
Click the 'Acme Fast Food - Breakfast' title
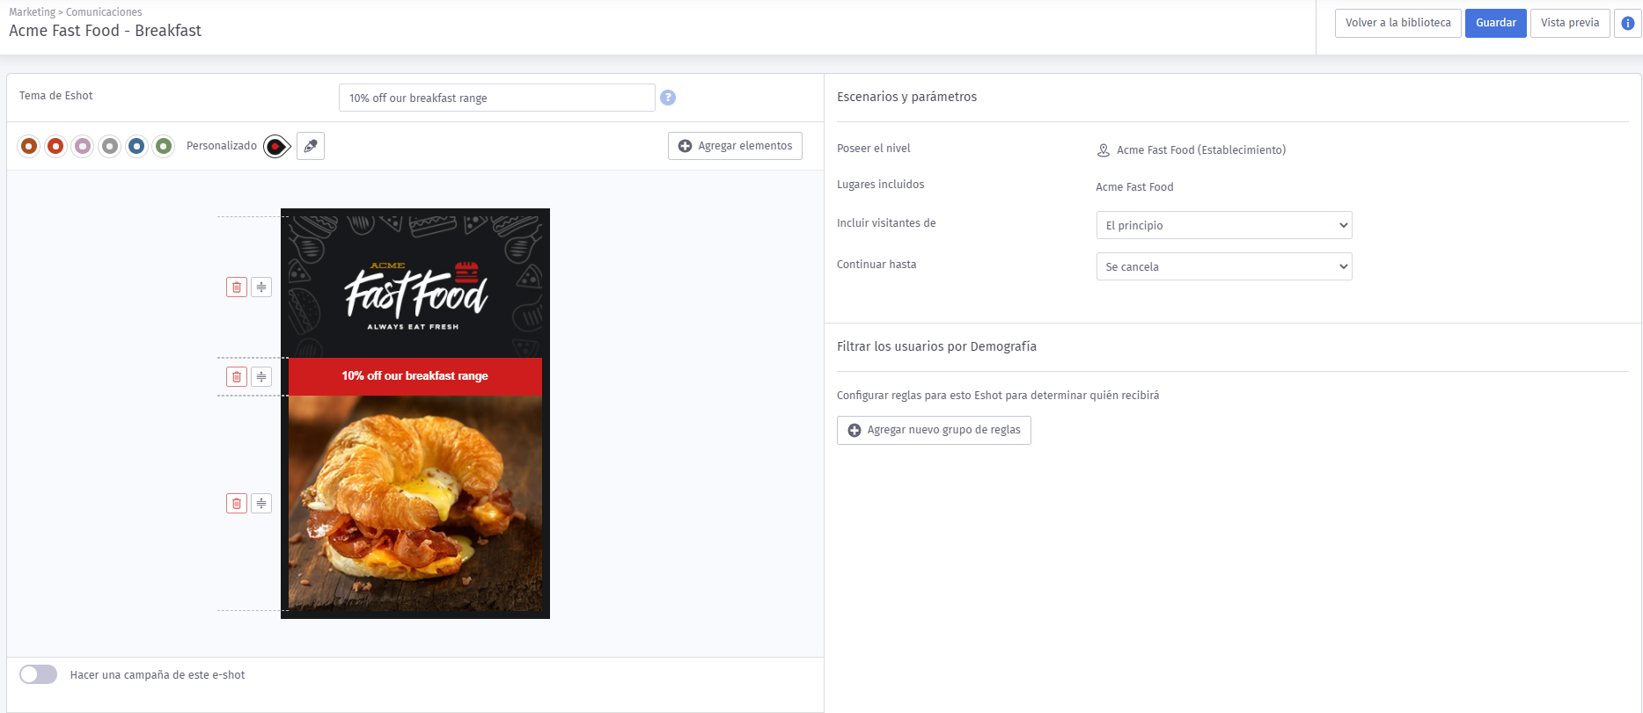(106, 31)
